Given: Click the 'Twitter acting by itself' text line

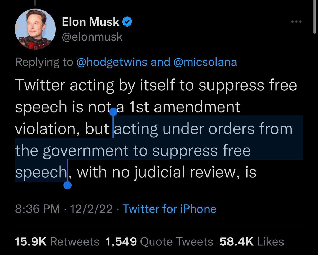Looking at the screenshot, I should click(156, 85).
